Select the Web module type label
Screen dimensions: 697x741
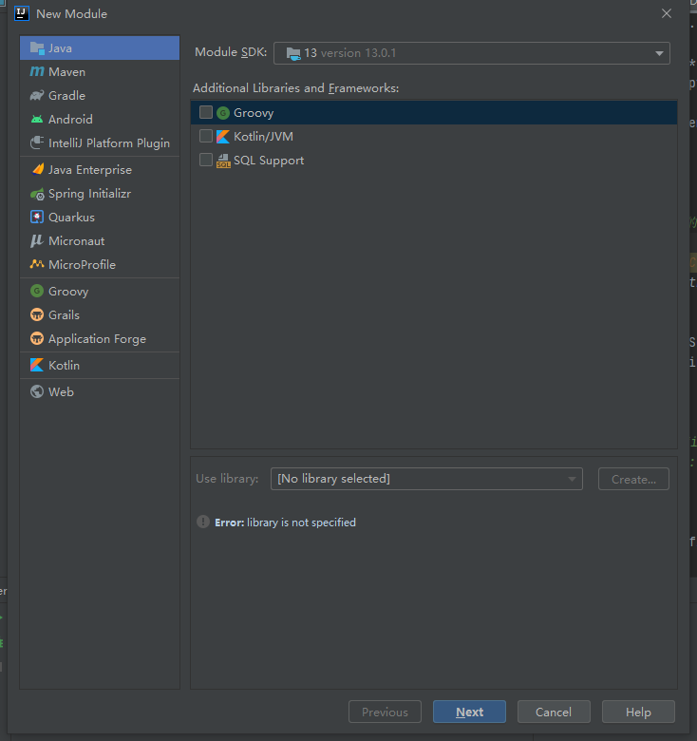(62, 391)
